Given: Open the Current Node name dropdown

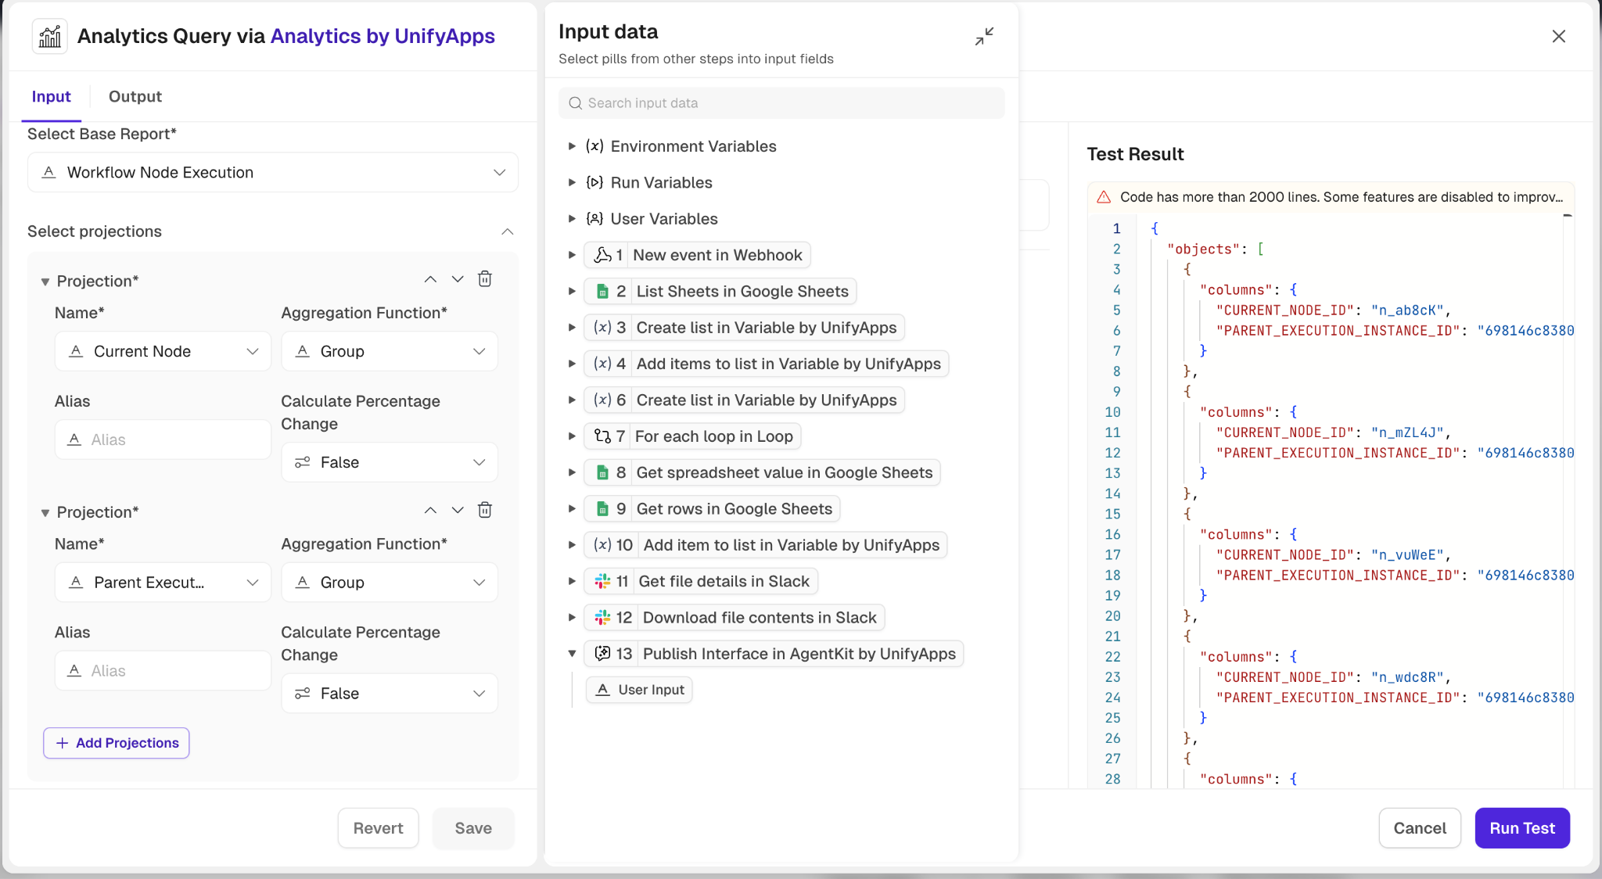Looking at the screenshot, I should click(163, 351).
